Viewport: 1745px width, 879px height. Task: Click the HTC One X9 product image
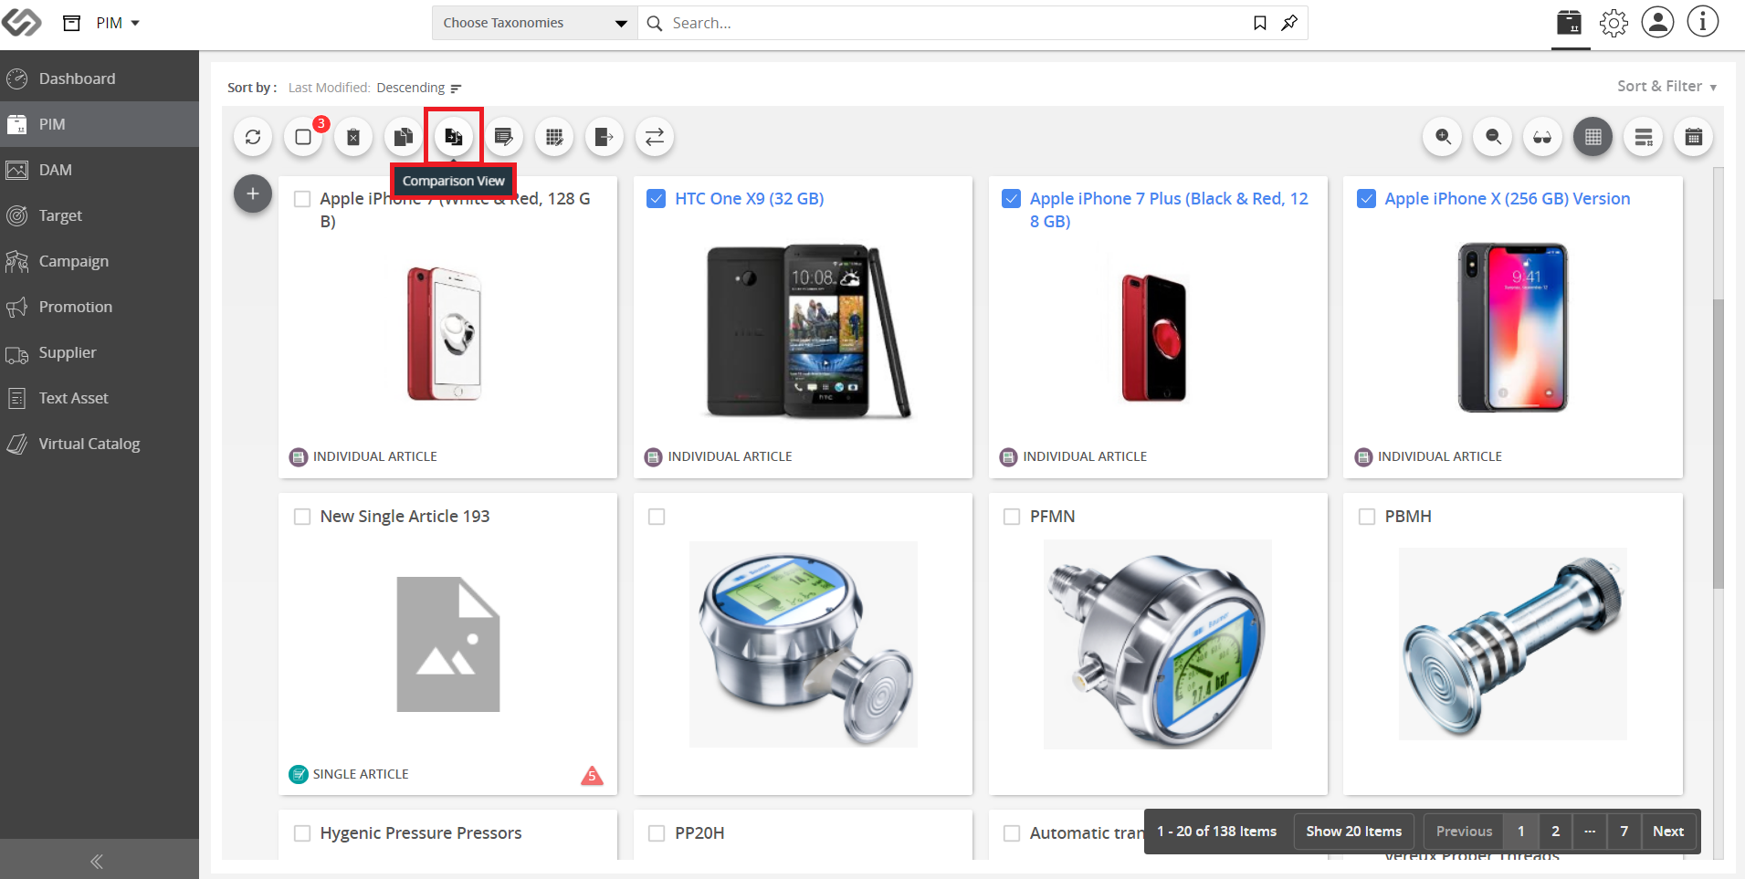tap(807, 331)
